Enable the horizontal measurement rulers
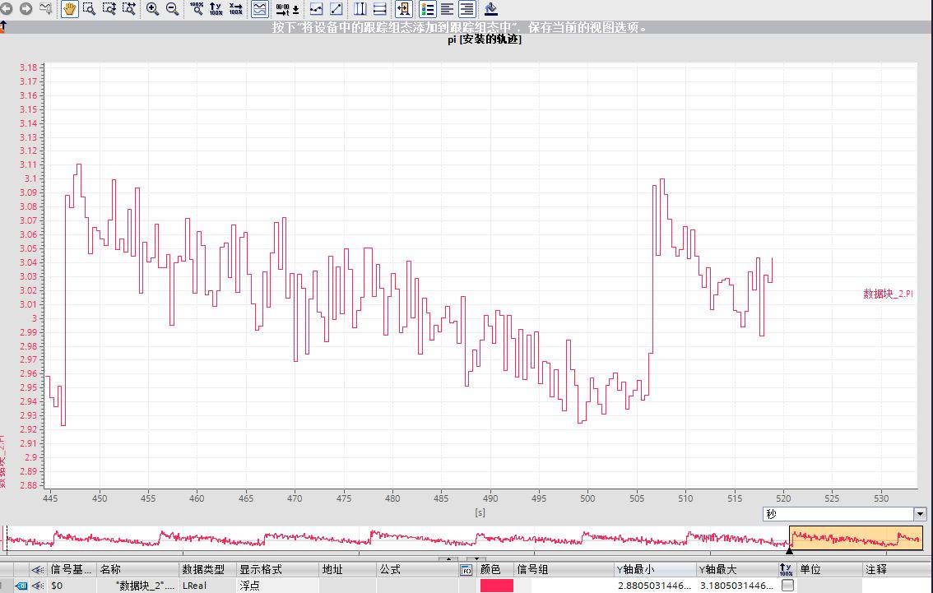The height and width of the screenshot is (593, 933). (x=378, y=10)
